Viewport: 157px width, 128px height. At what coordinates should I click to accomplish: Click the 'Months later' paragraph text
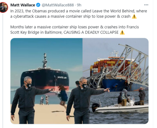[74, 30]
